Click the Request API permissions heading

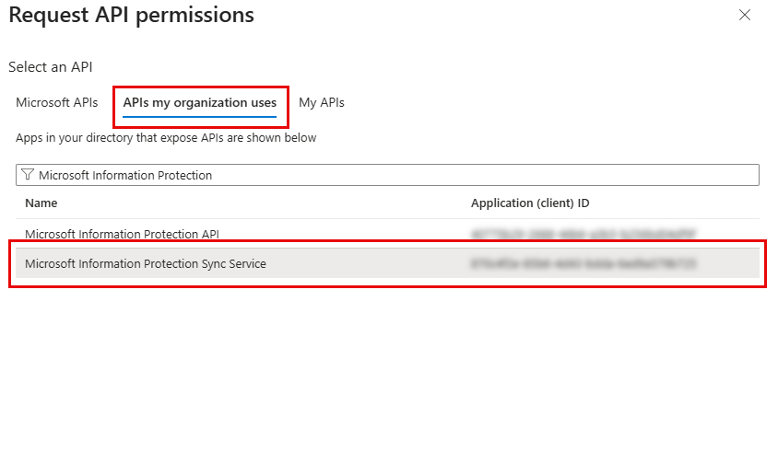(131, 15)
